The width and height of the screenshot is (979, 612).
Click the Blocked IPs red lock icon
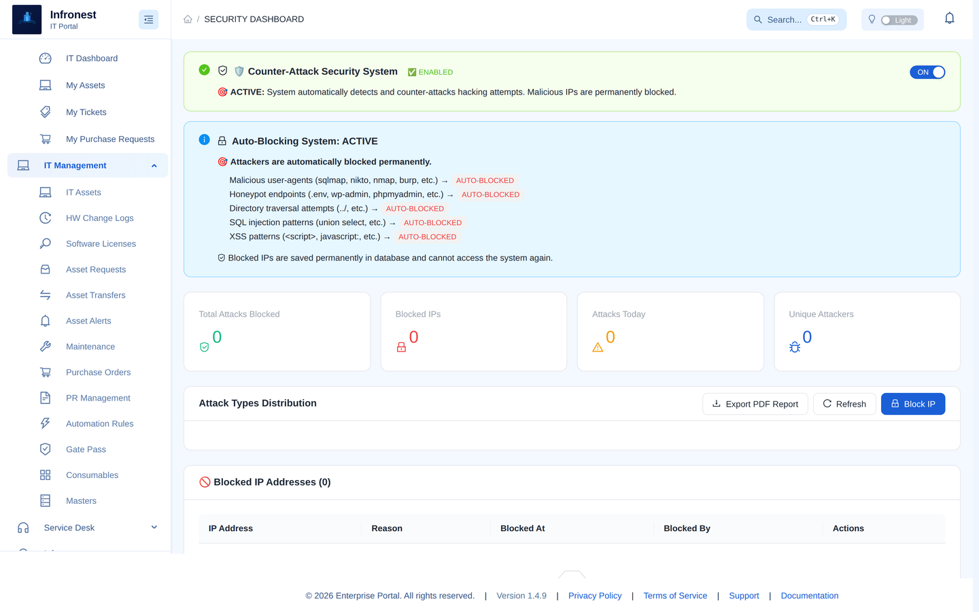[401, 347]
